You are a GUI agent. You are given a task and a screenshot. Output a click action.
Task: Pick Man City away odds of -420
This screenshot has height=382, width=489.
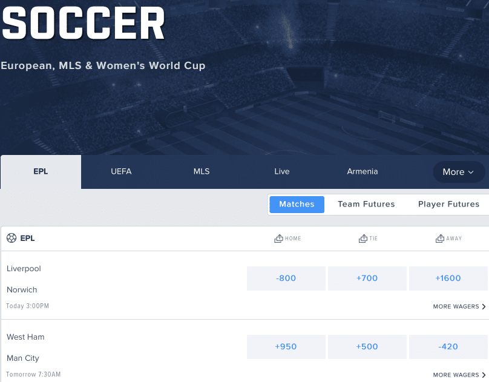click(448, 346)
